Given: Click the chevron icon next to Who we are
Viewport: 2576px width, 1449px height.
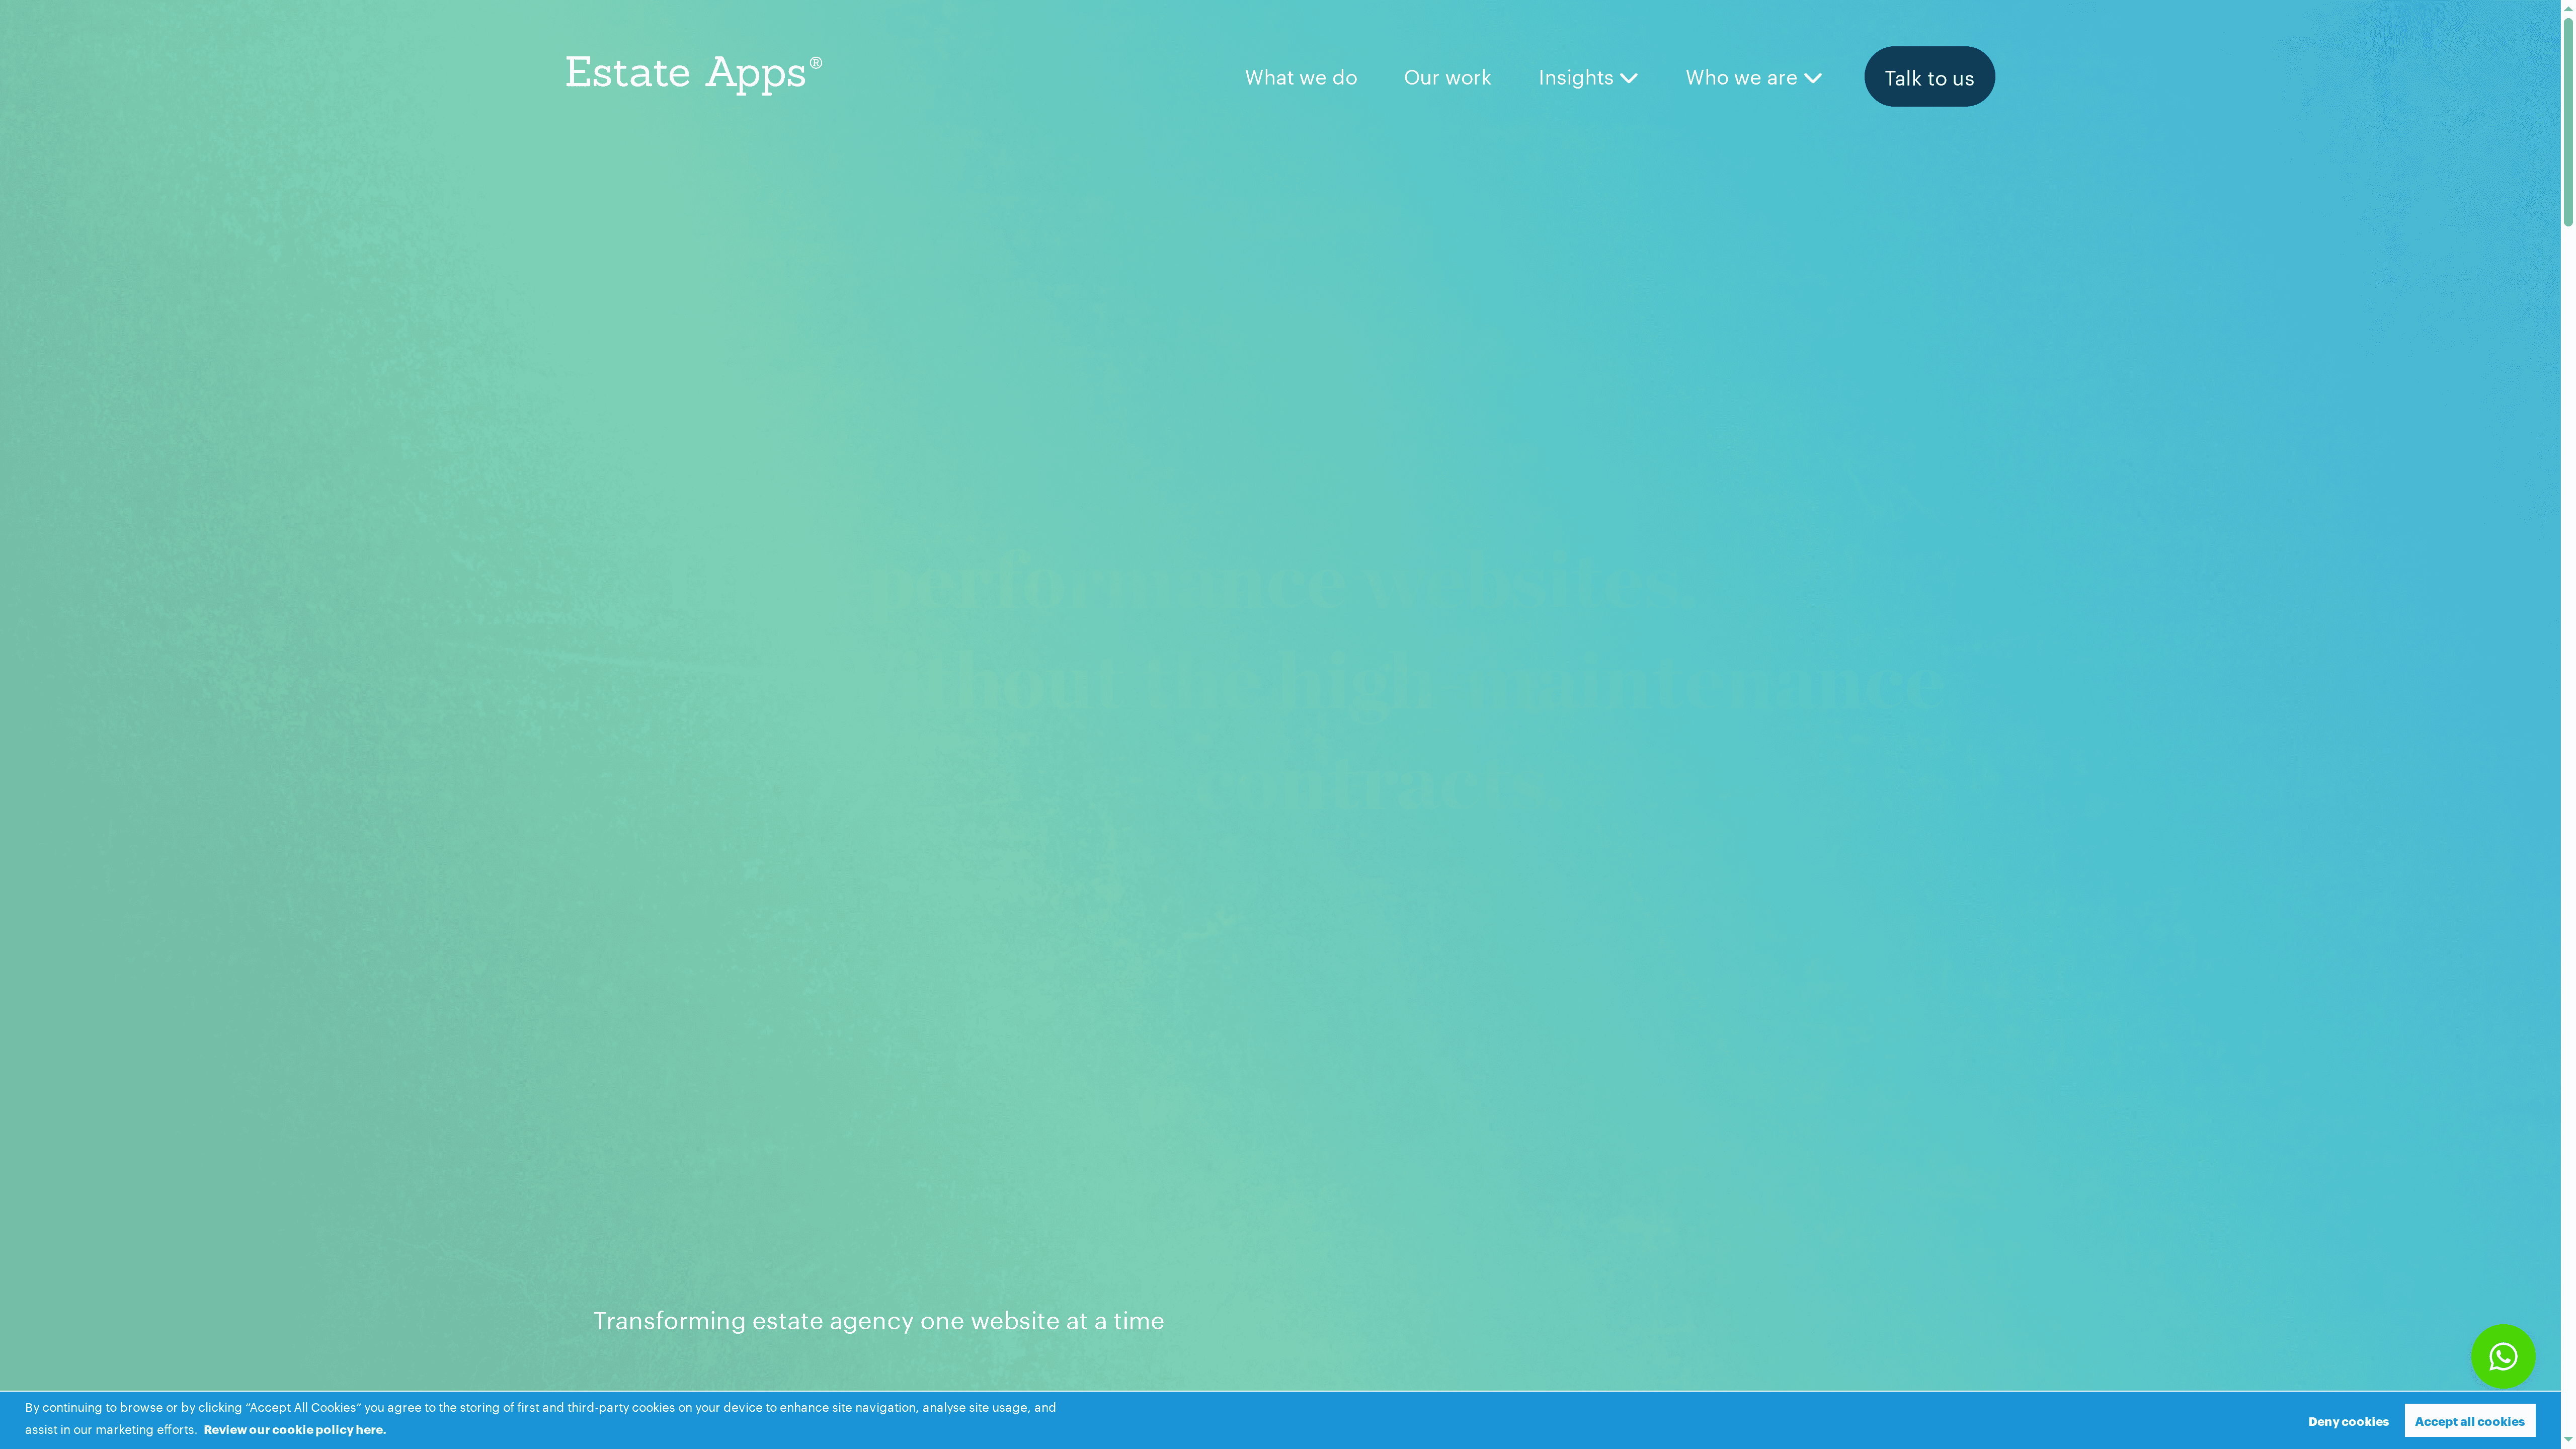Looking at the screenshot, I should coord(1814,78).
